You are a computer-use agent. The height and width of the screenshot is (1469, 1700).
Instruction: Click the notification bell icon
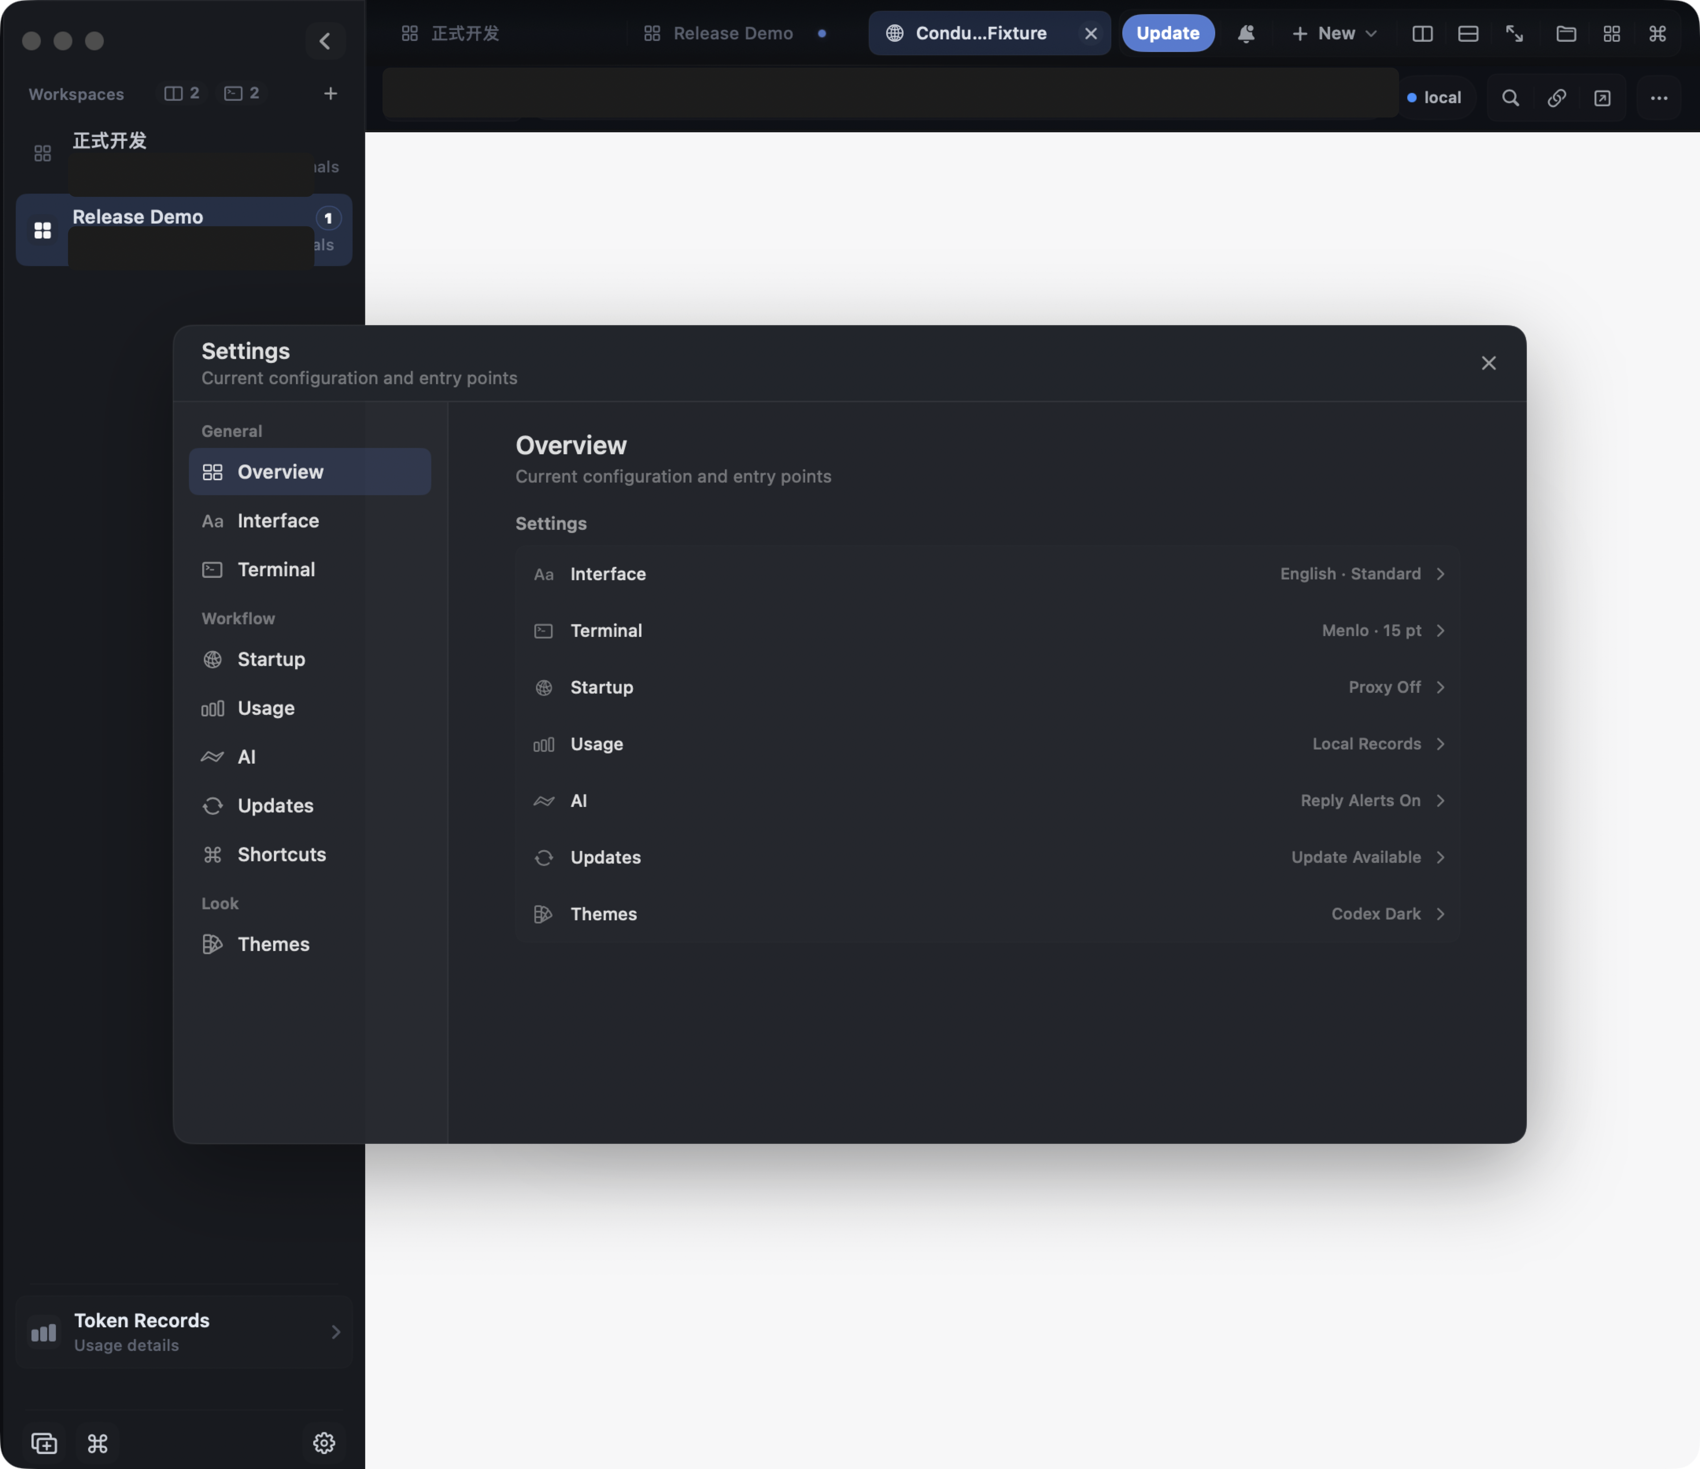(x=1245, y=33)
